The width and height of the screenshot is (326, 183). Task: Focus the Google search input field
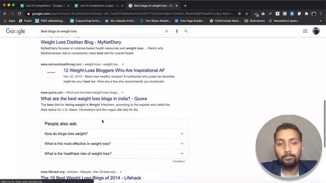tap(101, 32)
